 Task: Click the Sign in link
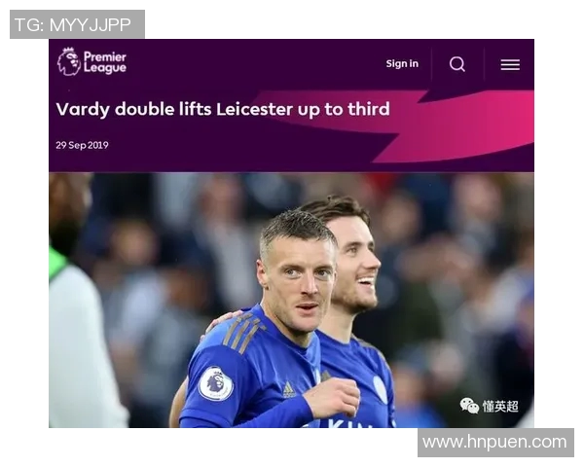tap(402, 63)
